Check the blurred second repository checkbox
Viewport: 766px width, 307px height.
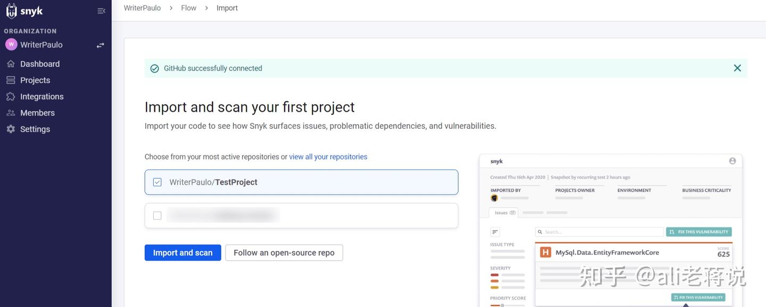(x=157, y=215)
